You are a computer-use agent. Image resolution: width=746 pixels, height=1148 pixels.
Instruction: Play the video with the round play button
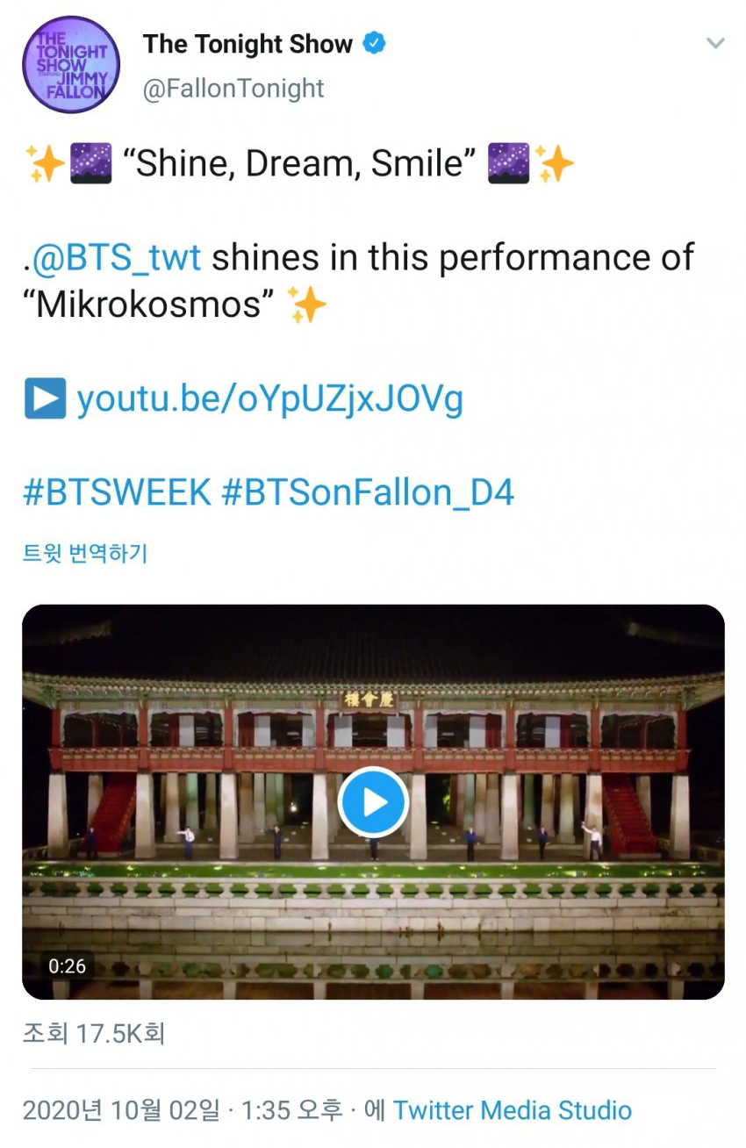tap(374, 801)
